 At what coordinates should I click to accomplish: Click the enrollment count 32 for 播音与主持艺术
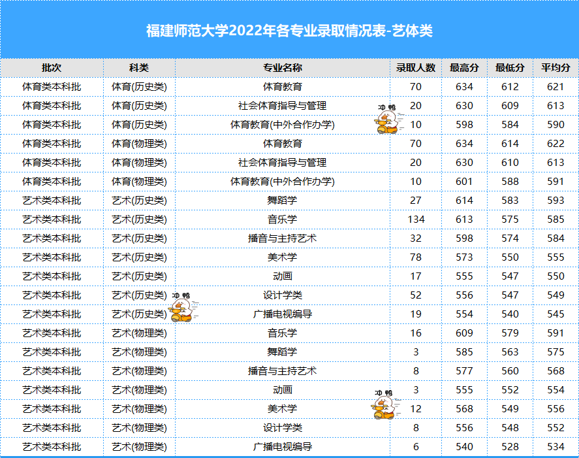pos(415,238)
